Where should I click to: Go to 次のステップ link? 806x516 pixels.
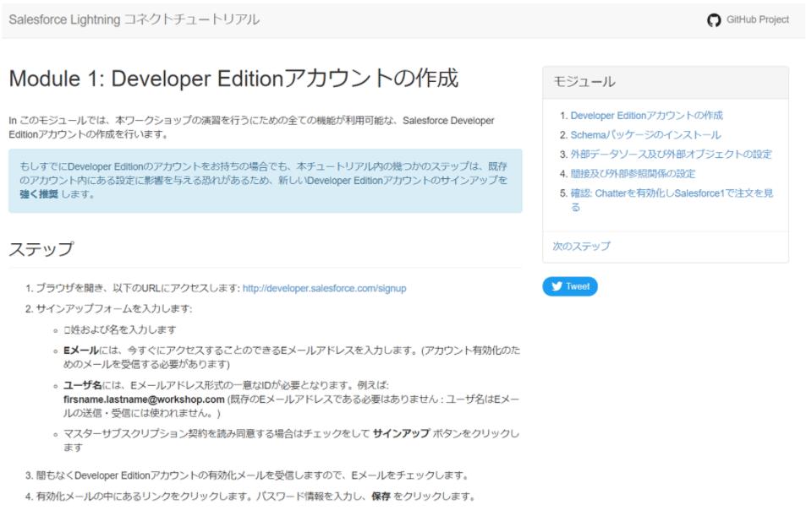click(x=581, y=246)
